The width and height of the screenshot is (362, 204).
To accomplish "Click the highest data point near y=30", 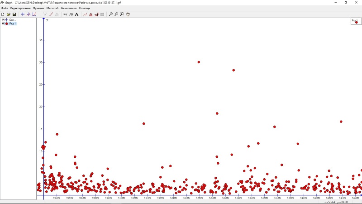I will (x=199, y=62).
